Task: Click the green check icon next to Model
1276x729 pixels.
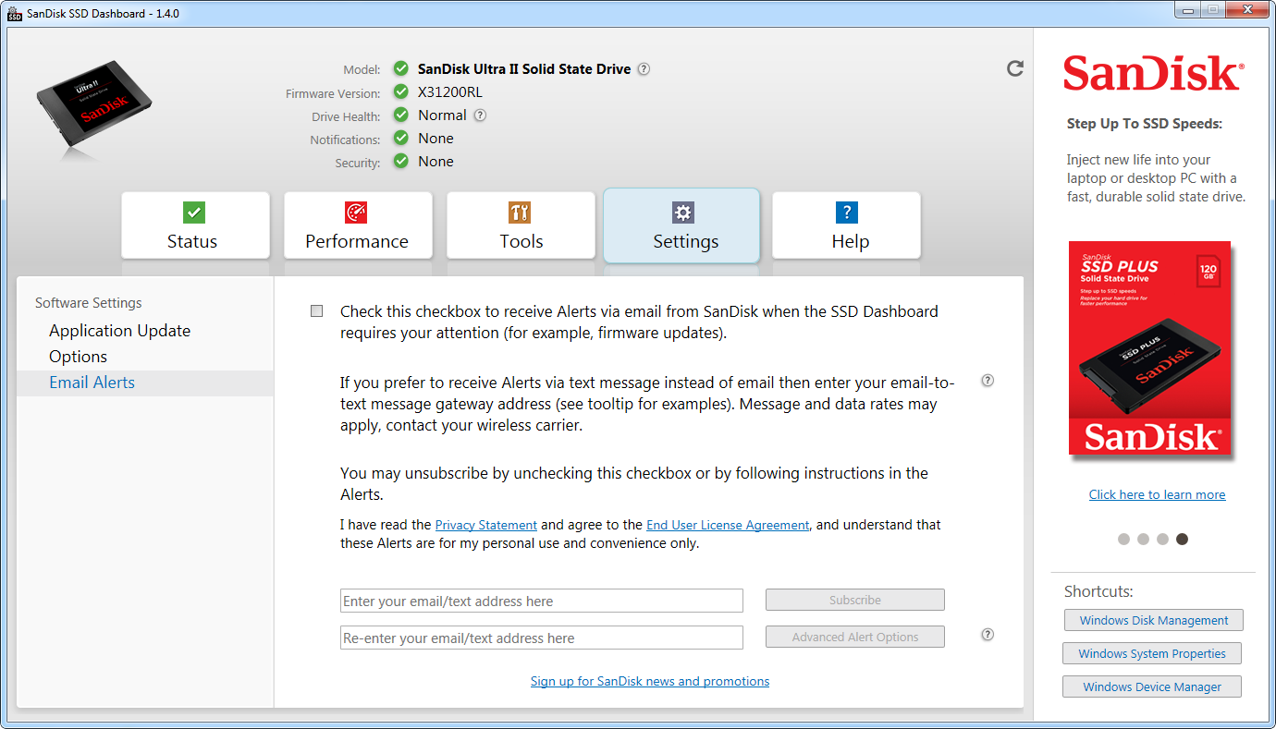Action: tap(400, 68)
